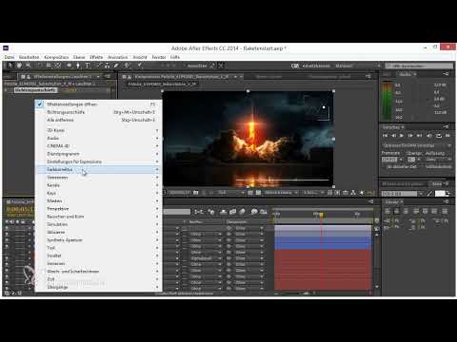Select the Puppet Pin tool
This screenshot has height=342, width=457.
(140, 66)
